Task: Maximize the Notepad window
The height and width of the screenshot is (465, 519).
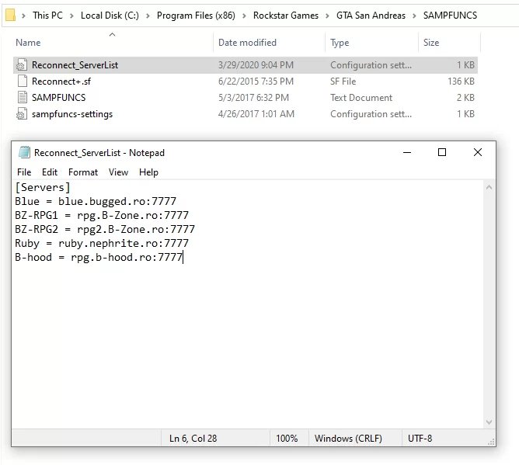Action: pos(442,152)
